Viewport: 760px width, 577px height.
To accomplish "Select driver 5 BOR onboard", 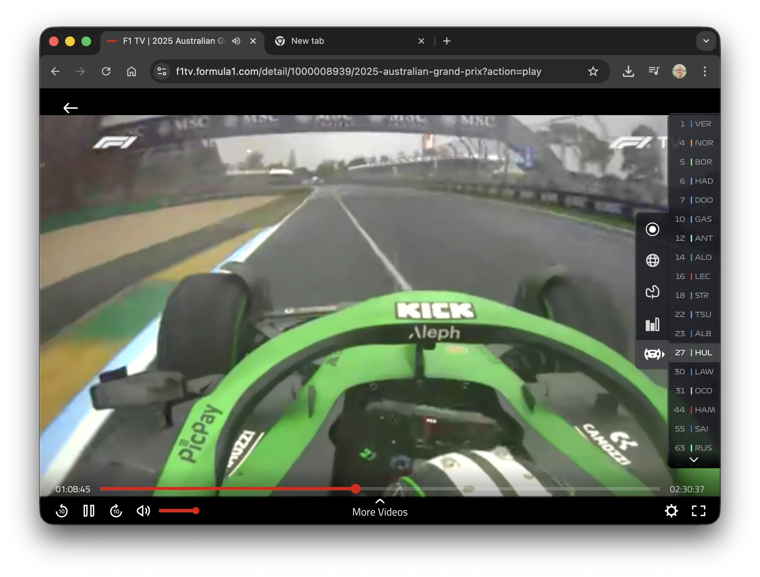I will coord(695,162).
